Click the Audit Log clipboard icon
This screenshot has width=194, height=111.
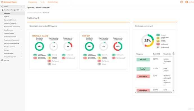click(2, 60)
